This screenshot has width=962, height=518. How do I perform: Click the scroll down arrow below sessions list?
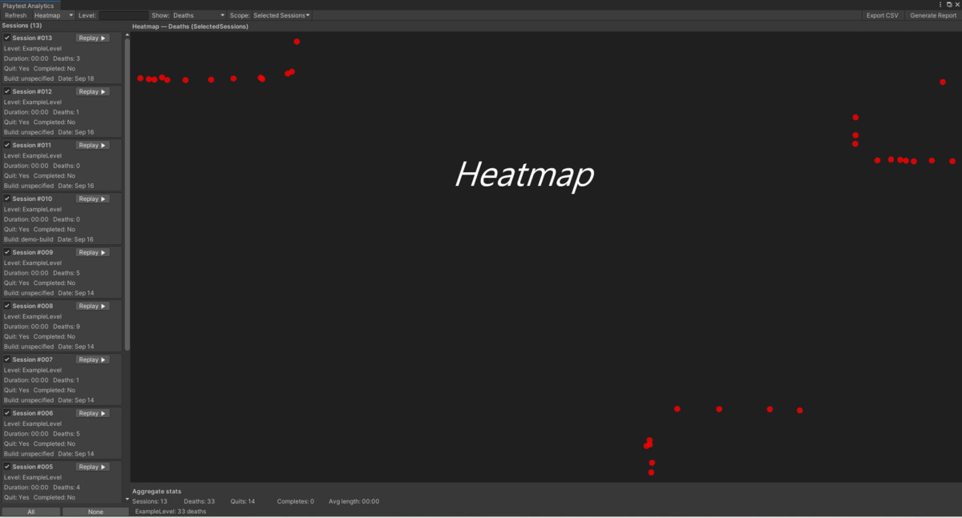[127, 499]
